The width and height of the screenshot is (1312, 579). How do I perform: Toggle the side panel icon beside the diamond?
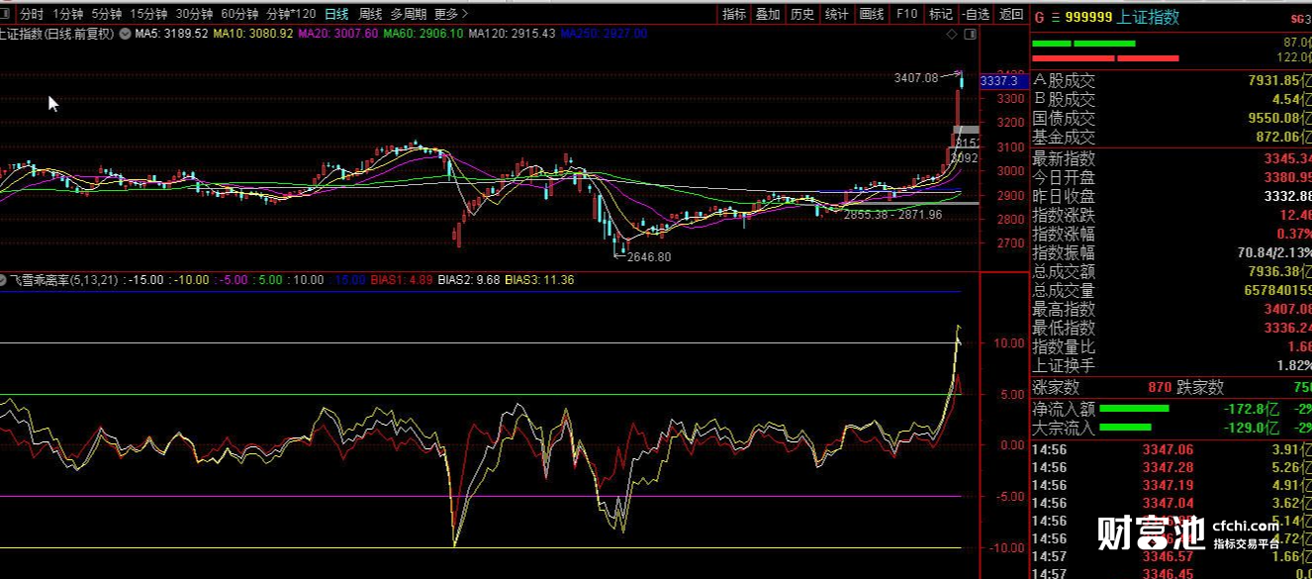click(970, 34)
